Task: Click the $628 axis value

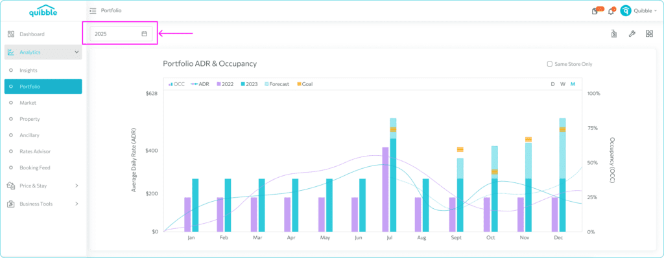Action: click(152, 93)
